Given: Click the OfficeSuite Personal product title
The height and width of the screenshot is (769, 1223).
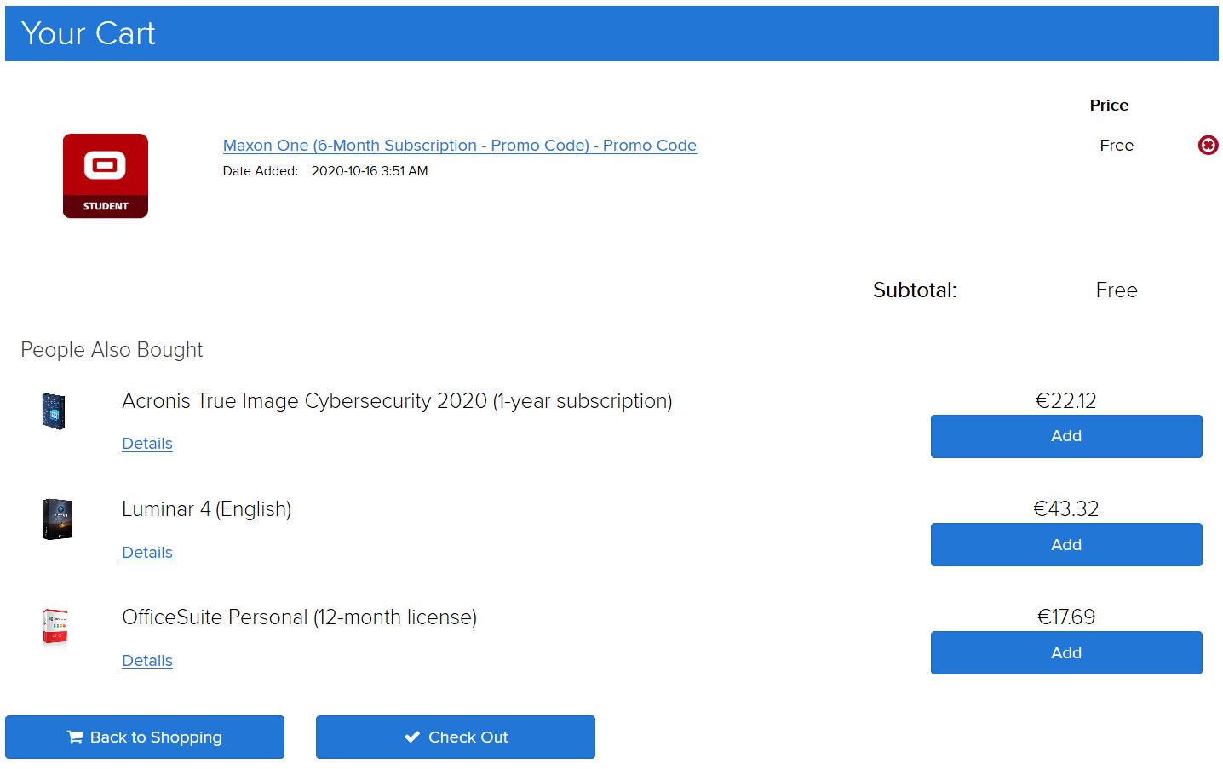Looking at the screenshot, I should (300, 617).
